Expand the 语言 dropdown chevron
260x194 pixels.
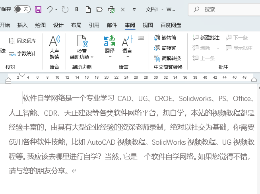click(x=128, y=56)
